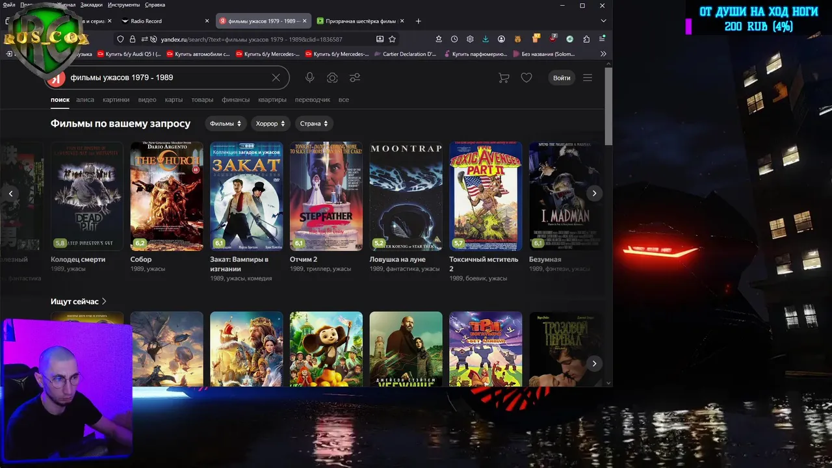Screen dimensions: 832x468
Task: Open Без названия (Solom... bookmark
Action: click(x=545, y=54)
